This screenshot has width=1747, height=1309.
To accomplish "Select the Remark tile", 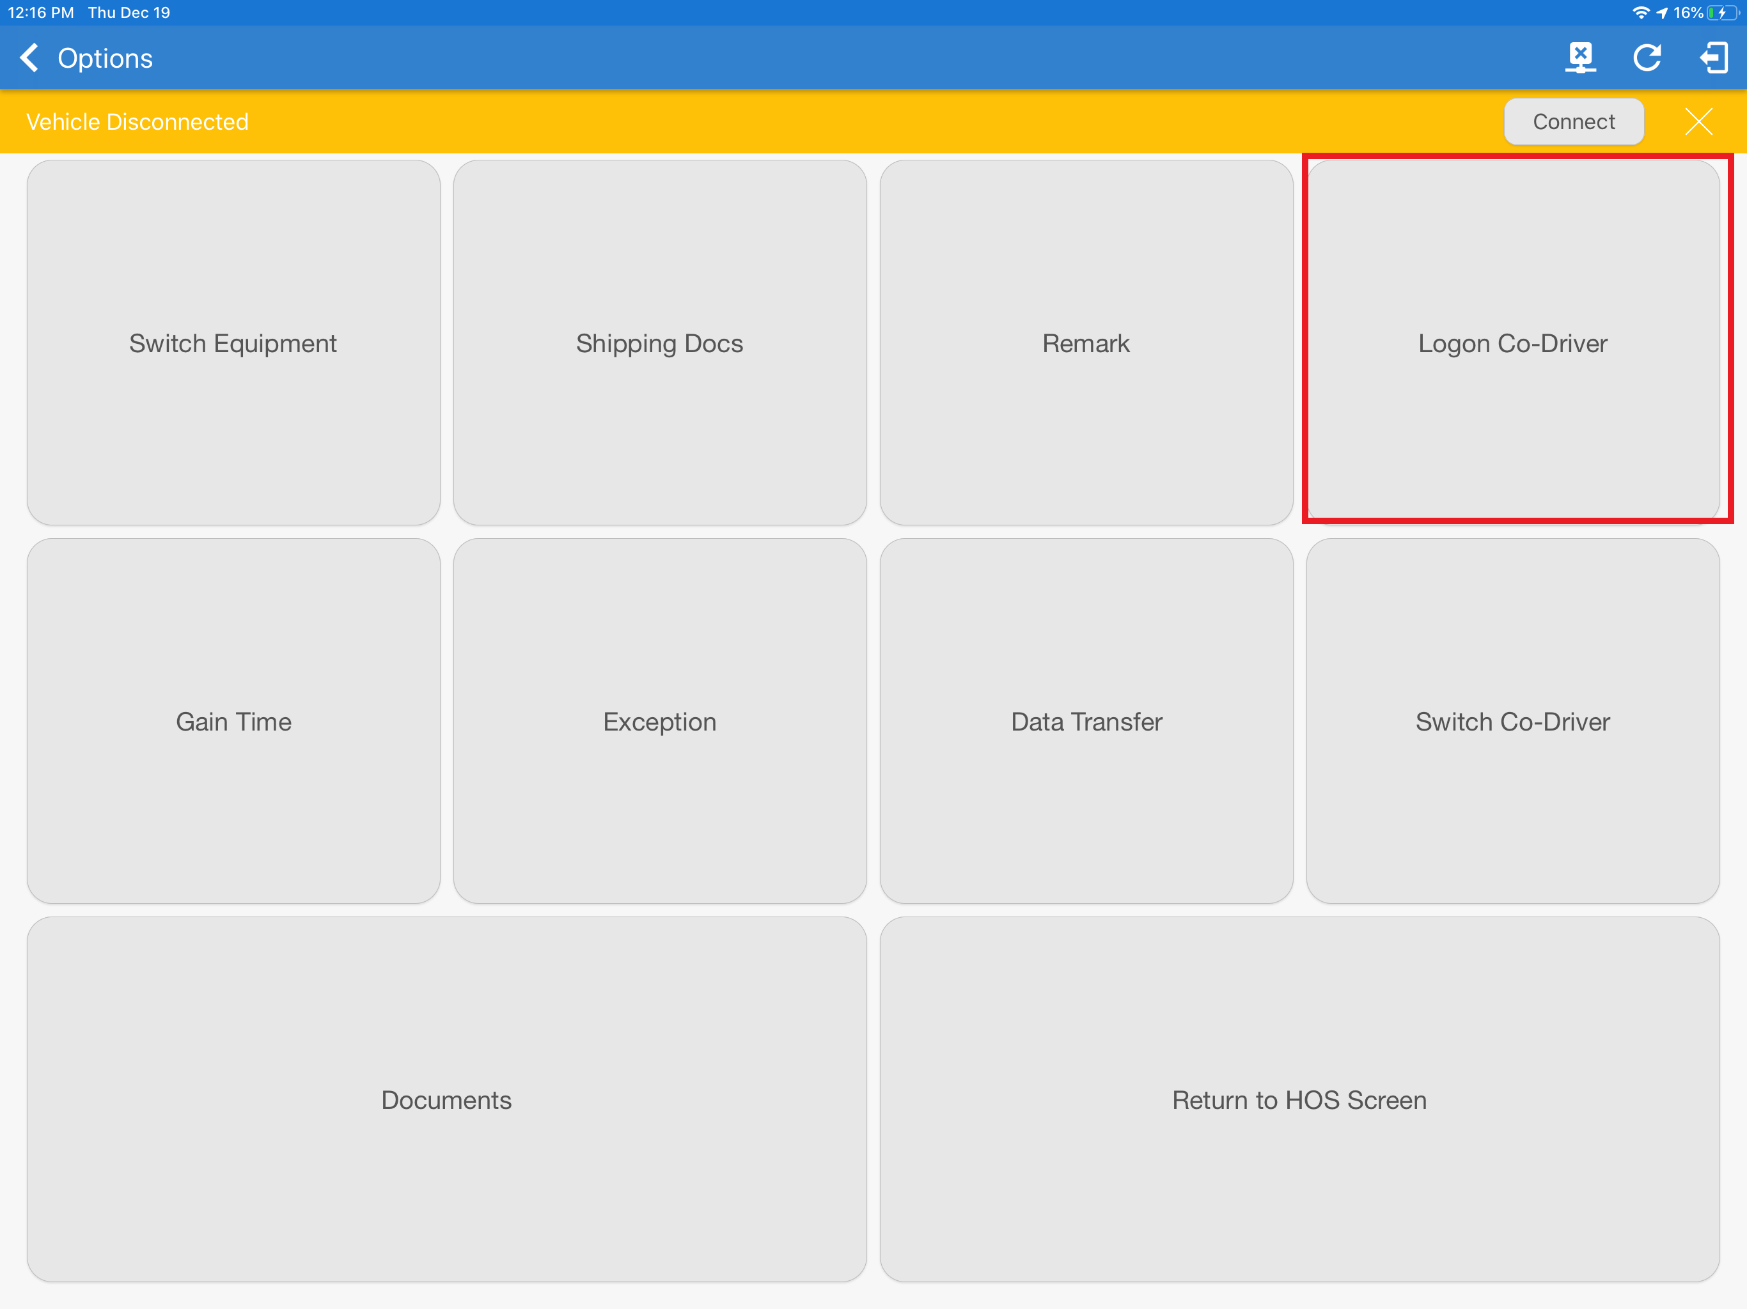I will [x=1086, y=343].
